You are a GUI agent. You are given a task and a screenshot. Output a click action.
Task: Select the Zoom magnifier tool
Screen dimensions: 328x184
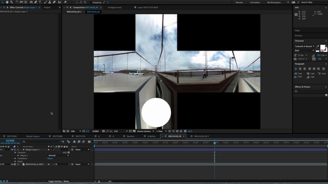pos(12,2)
